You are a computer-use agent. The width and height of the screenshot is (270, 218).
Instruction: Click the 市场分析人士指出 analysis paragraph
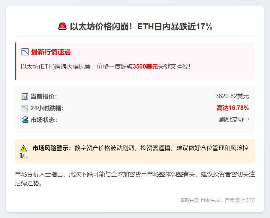click(135, 179)
